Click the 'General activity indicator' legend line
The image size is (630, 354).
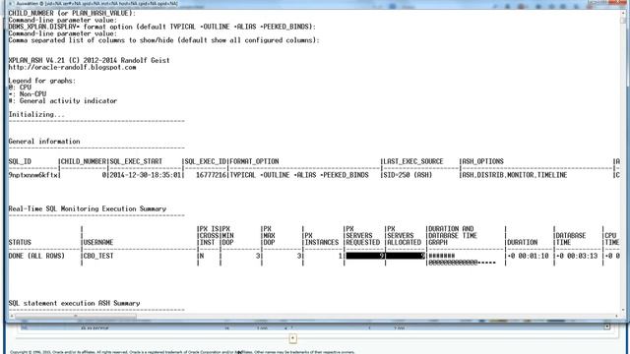pos(63,100)
